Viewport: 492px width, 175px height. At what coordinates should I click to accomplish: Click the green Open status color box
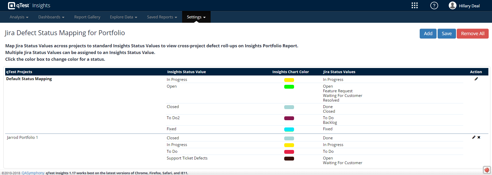point(289,87)
